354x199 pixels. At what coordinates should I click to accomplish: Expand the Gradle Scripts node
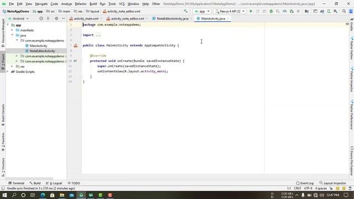[8, 71]
